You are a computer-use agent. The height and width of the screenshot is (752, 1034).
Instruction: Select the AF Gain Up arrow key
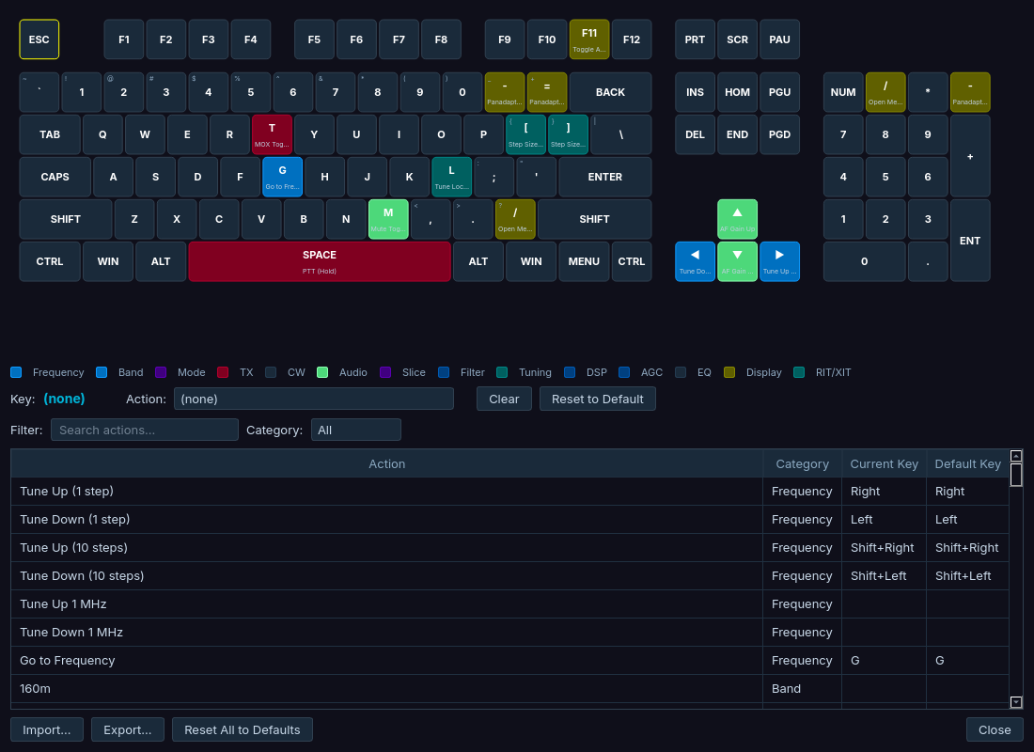click(x=737, y=219)
